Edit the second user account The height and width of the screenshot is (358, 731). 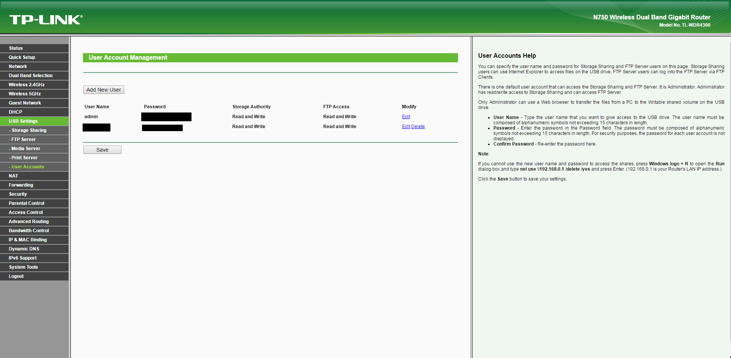[x=406, y=127]
